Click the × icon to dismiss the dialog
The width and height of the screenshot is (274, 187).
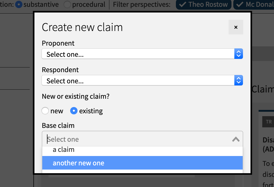tap(236, 27)
